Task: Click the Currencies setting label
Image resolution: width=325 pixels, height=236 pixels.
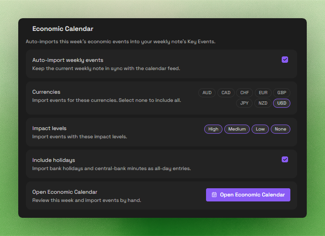Action: [46, 92]
